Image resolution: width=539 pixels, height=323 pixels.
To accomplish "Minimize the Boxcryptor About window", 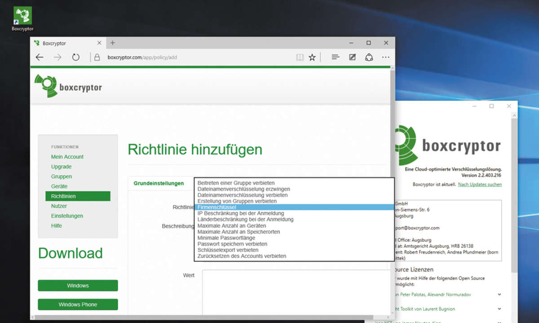I will tap(474, 106).
